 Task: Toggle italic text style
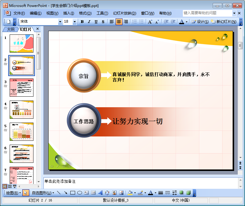click(89, 21)
